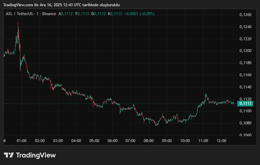Click the snapshot creation date header text

click(61, 5)
